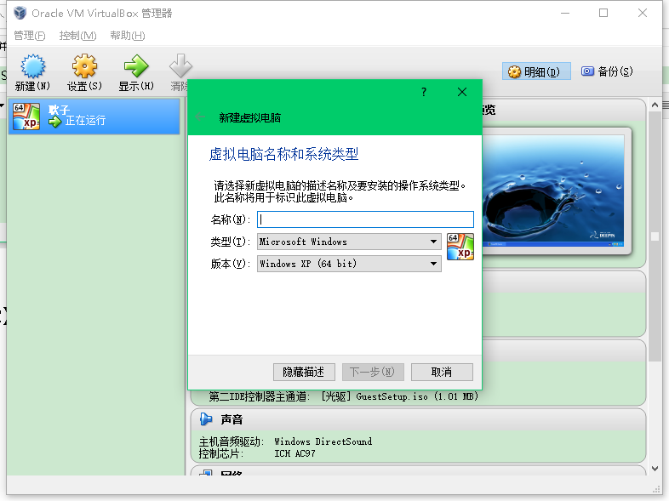Viewport: 669px width, 501px height.
Task: Click the 64-bit XP icon in VM list
Action: click(26, 116)
